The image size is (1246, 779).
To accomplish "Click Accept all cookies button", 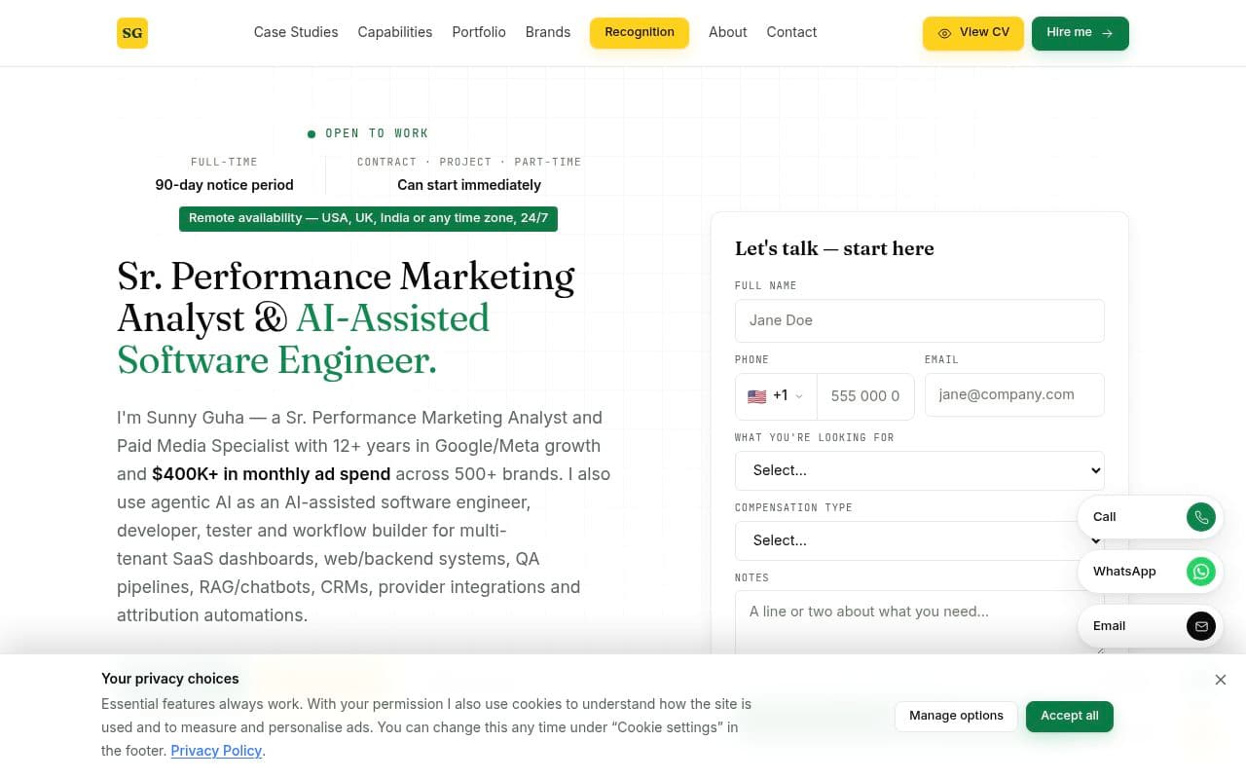I will pos(1070,716).
